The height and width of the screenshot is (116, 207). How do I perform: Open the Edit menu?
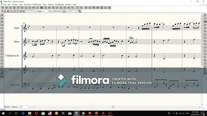(9, 5)
